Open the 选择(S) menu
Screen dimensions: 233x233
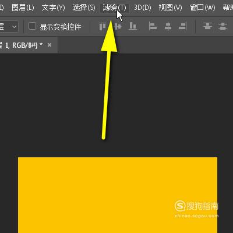84,8
